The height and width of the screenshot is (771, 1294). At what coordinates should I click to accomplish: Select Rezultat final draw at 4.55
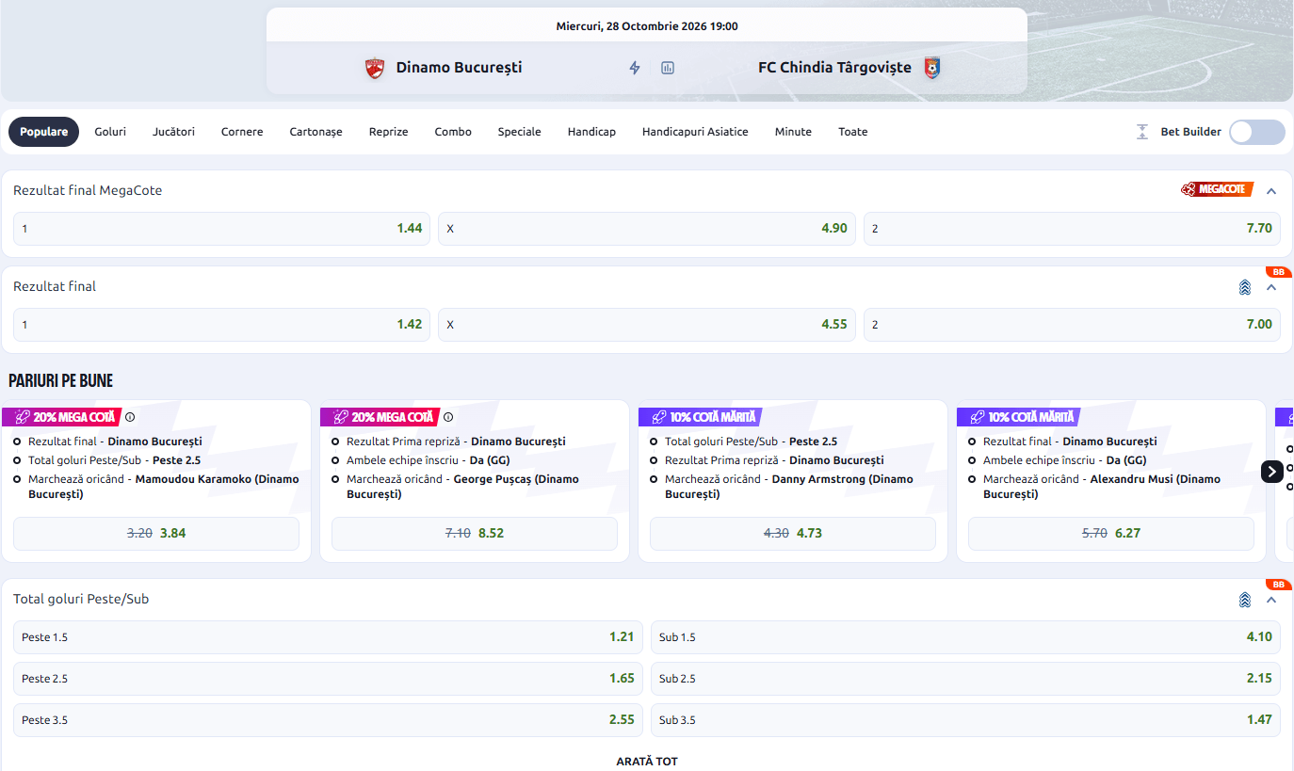click(x=647, y=325)
